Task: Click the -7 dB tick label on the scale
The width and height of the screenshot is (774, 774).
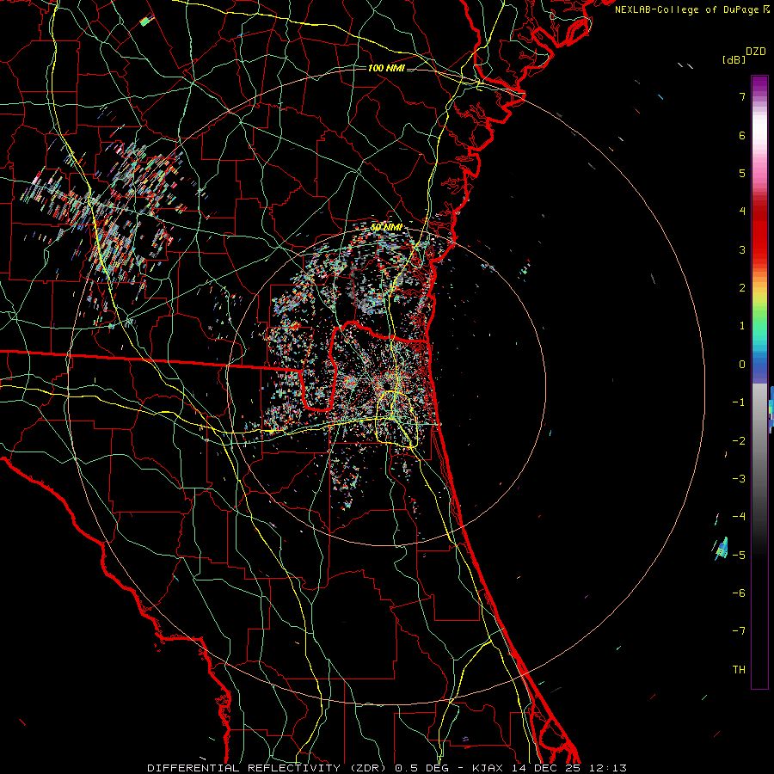Action: pyautogui.click(x=739, y=631)
